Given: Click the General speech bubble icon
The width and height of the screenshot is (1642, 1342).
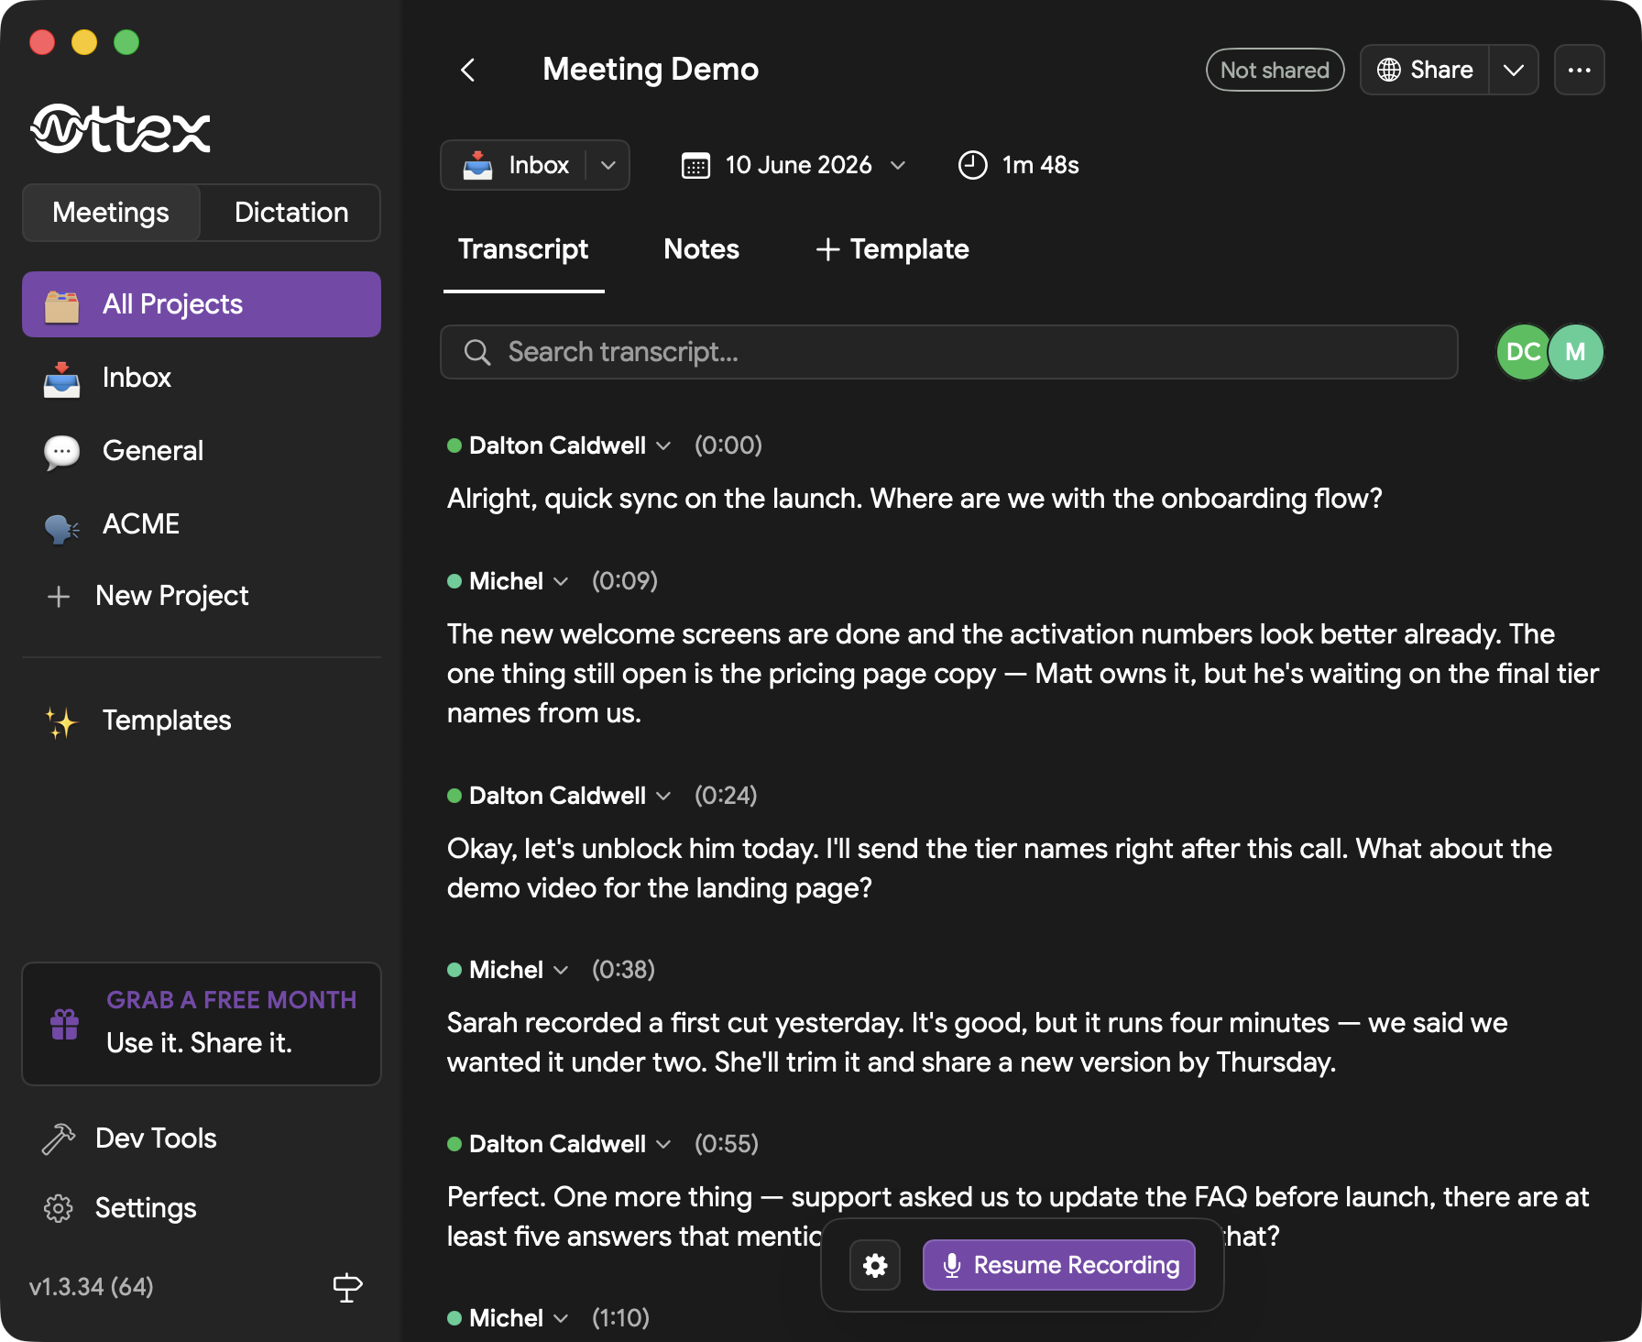Looking at the screenshot, I should point(61,452).
